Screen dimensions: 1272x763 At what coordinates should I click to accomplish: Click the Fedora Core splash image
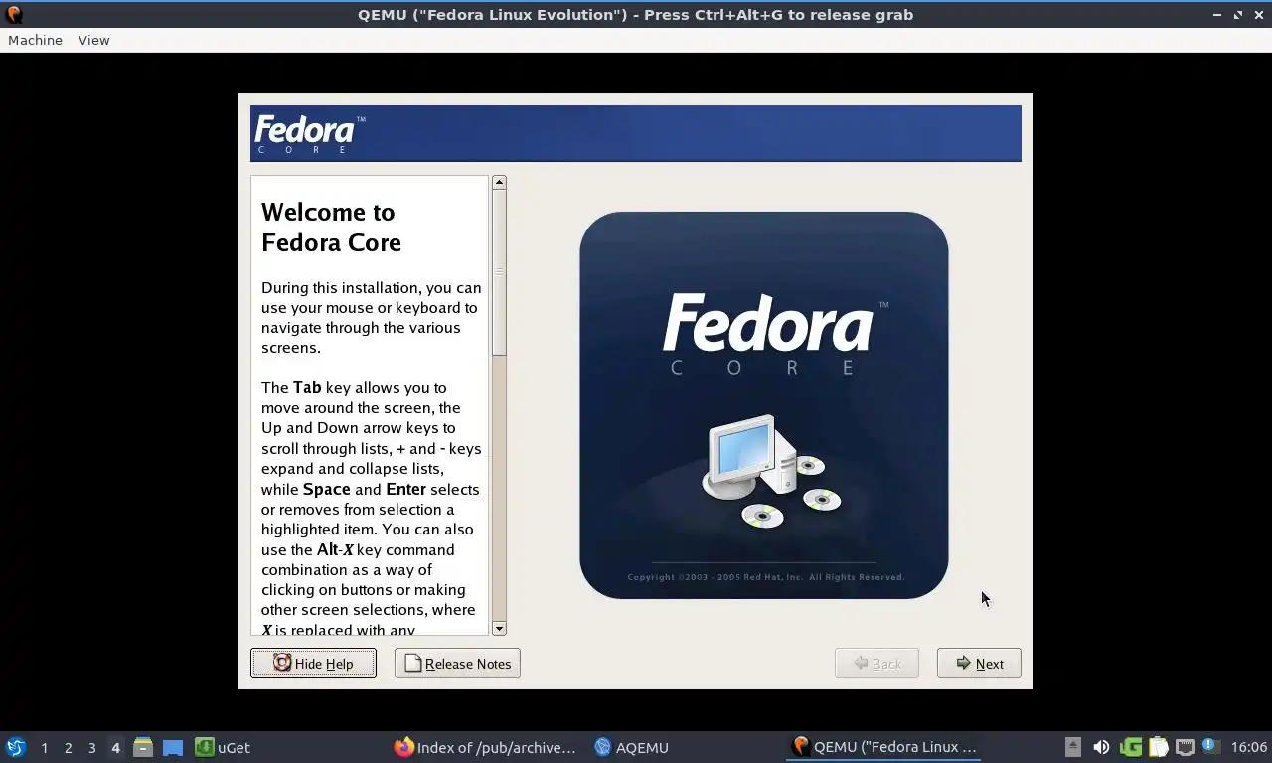[x=763, y=404]
